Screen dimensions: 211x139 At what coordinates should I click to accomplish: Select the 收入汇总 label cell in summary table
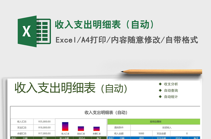click(22, 122)
